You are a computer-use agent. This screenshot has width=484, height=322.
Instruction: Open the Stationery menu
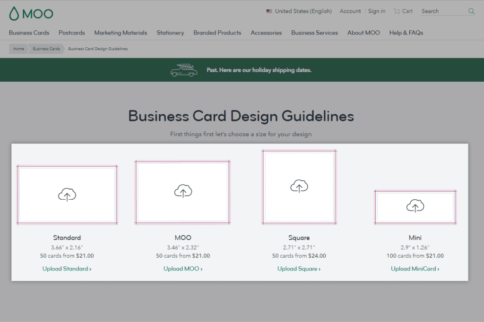click(170, 33)
